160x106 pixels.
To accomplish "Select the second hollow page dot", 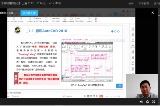I will click(x=115, y=31).
